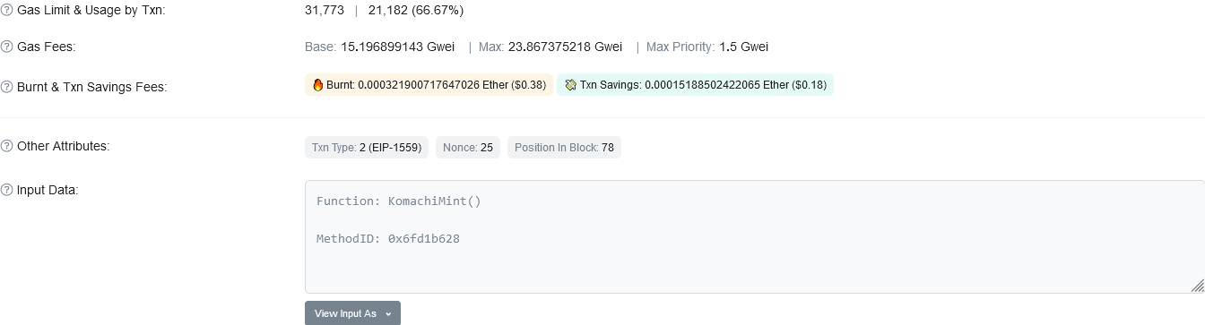Open the View Input As dropdown
This screenshot has width=1205, height=325.
tap(352, 313)
